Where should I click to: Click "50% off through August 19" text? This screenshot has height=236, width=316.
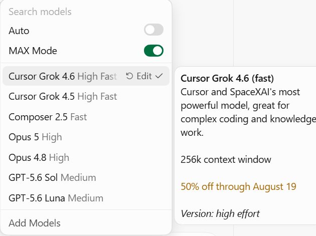tap(238, 186)
